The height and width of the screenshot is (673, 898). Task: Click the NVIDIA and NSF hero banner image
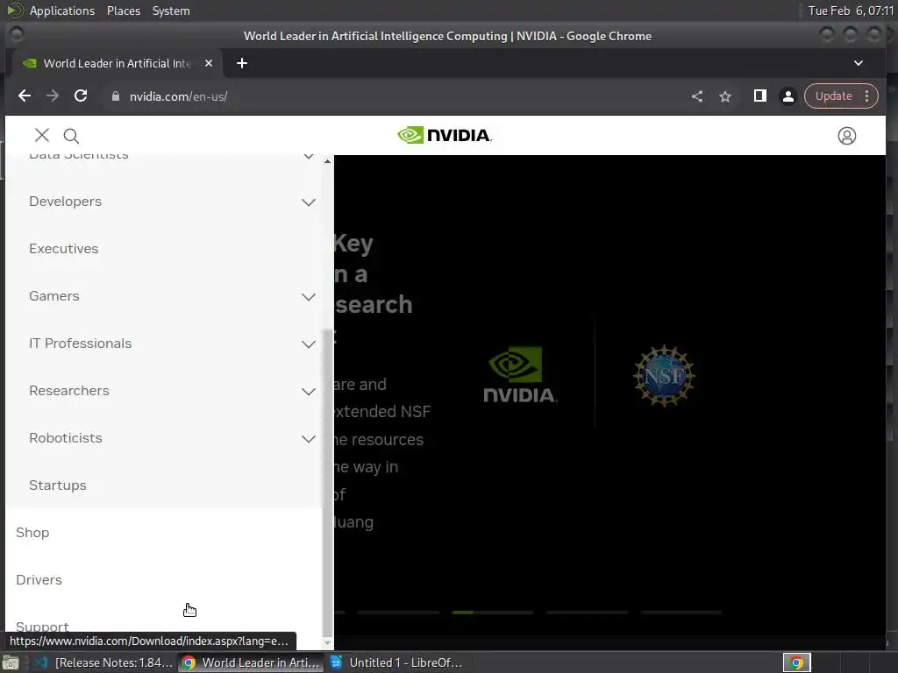[590, 376]
